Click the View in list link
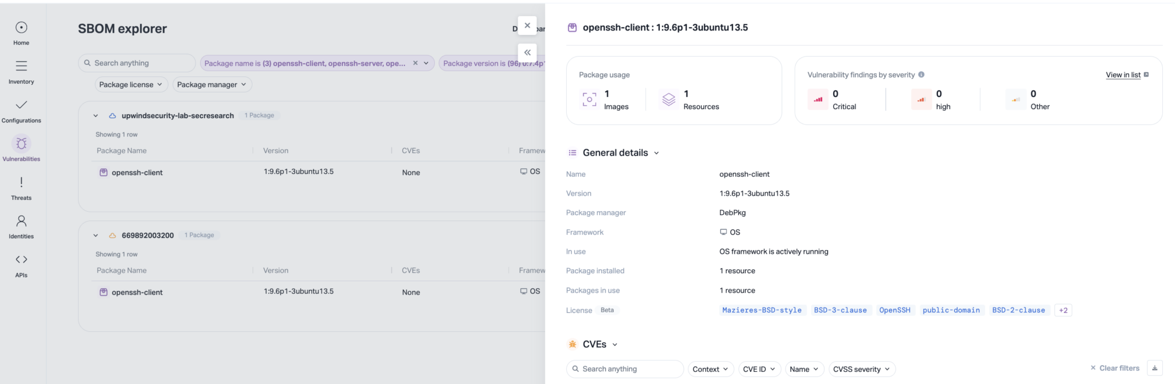 click(x=1123, y=75)
